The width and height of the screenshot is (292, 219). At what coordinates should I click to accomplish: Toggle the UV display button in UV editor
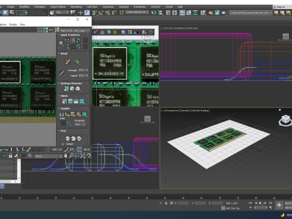(x=51, y=30)
